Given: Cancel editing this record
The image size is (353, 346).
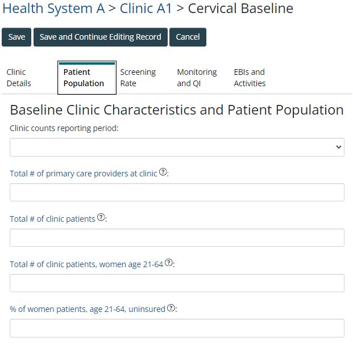Looking at the screenshot, I should [x=188, y=37].
